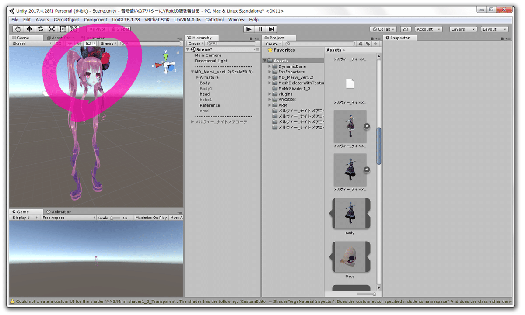
Task: Switch to the Asset Store tab
Action: (x=61, y=38)
